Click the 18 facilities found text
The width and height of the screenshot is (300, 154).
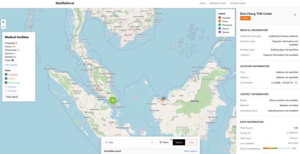(112, 151)
